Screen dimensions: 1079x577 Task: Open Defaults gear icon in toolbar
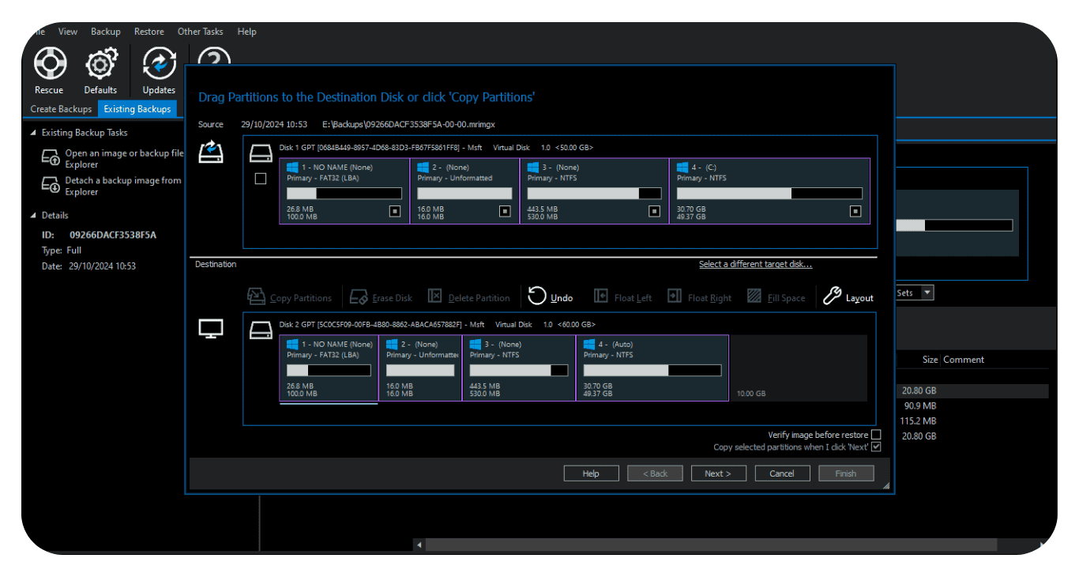(100, 64)
